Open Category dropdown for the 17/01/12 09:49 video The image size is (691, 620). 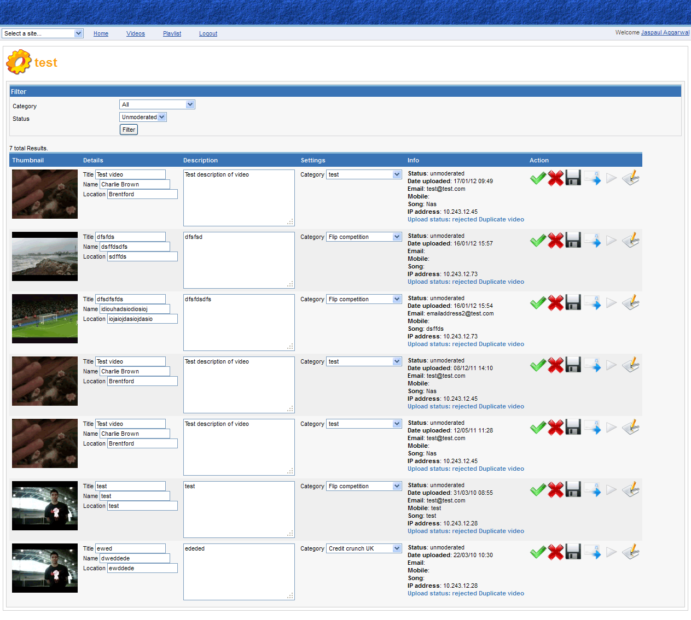(364, 174)
